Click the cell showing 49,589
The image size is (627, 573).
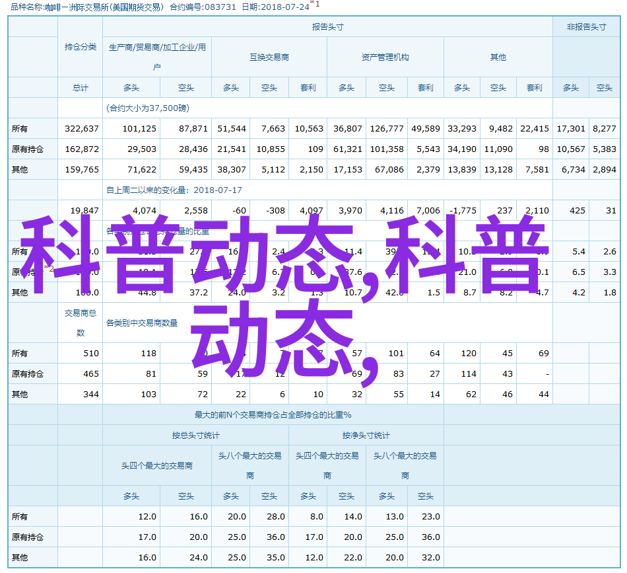425,128
